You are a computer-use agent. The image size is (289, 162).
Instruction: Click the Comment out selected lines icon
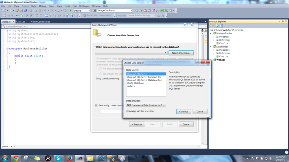37,16
